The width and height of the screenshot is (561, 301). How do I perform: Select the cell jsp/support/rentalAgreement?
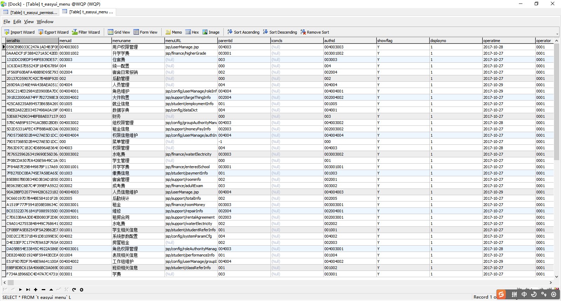point(191,217)
